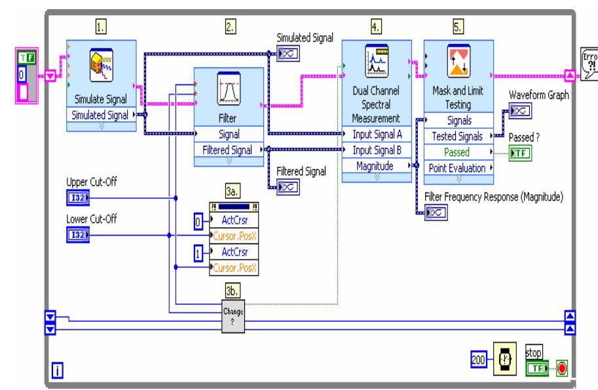Select the Magnitude output terminal row

377,166
